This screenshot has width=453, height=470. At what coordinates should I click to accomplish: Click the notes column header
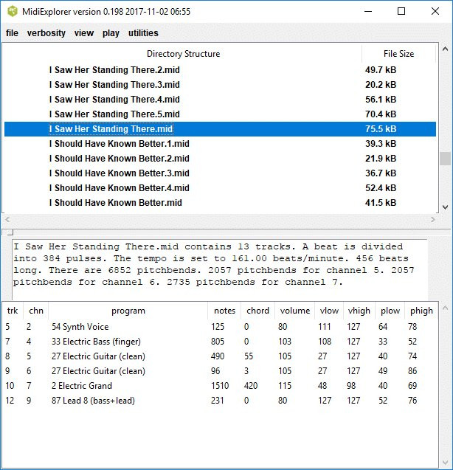224,311
